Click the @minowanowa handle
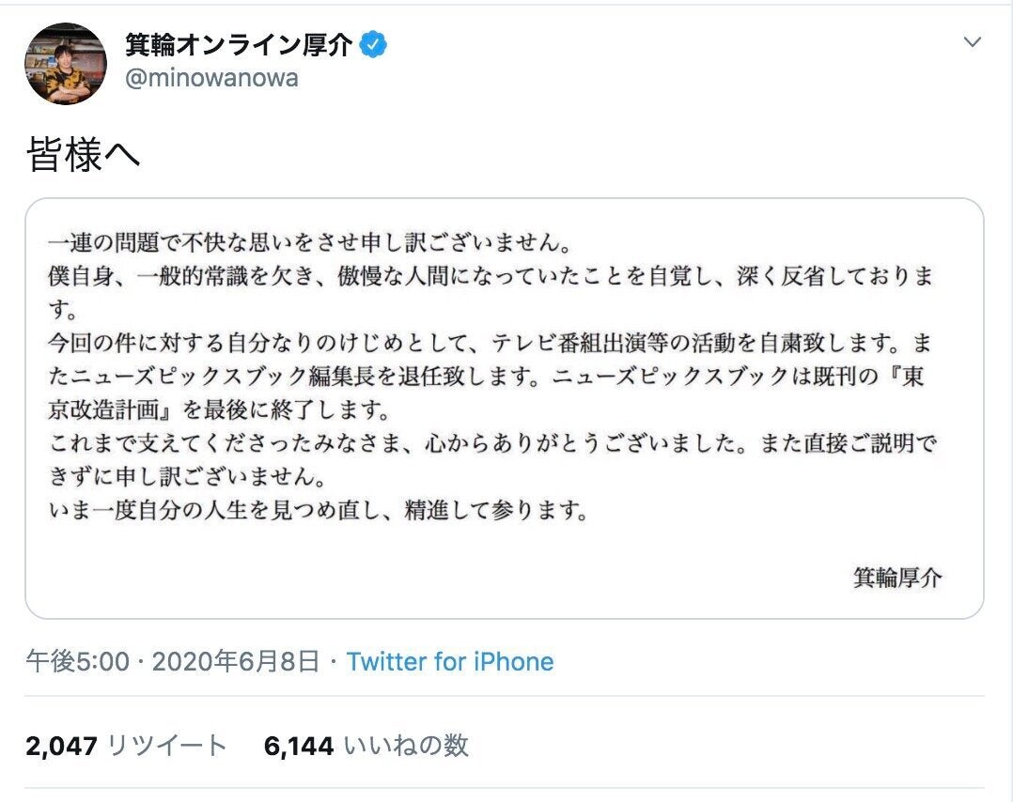This screenshot has width=1013, height=802. pyautogui.click(x=211, y=78)
